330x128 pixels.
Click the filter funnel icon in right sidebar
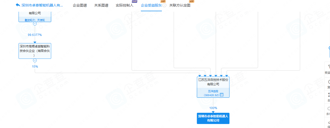coord(328,66)
